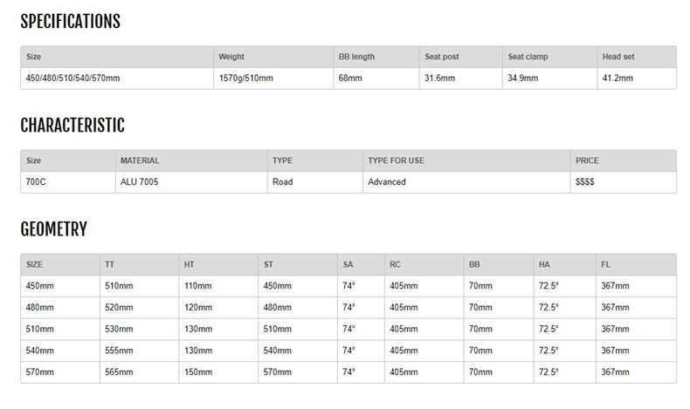Click the GEOMETRY section heading
The image size is (690, 409).
(x=53, y=229)
